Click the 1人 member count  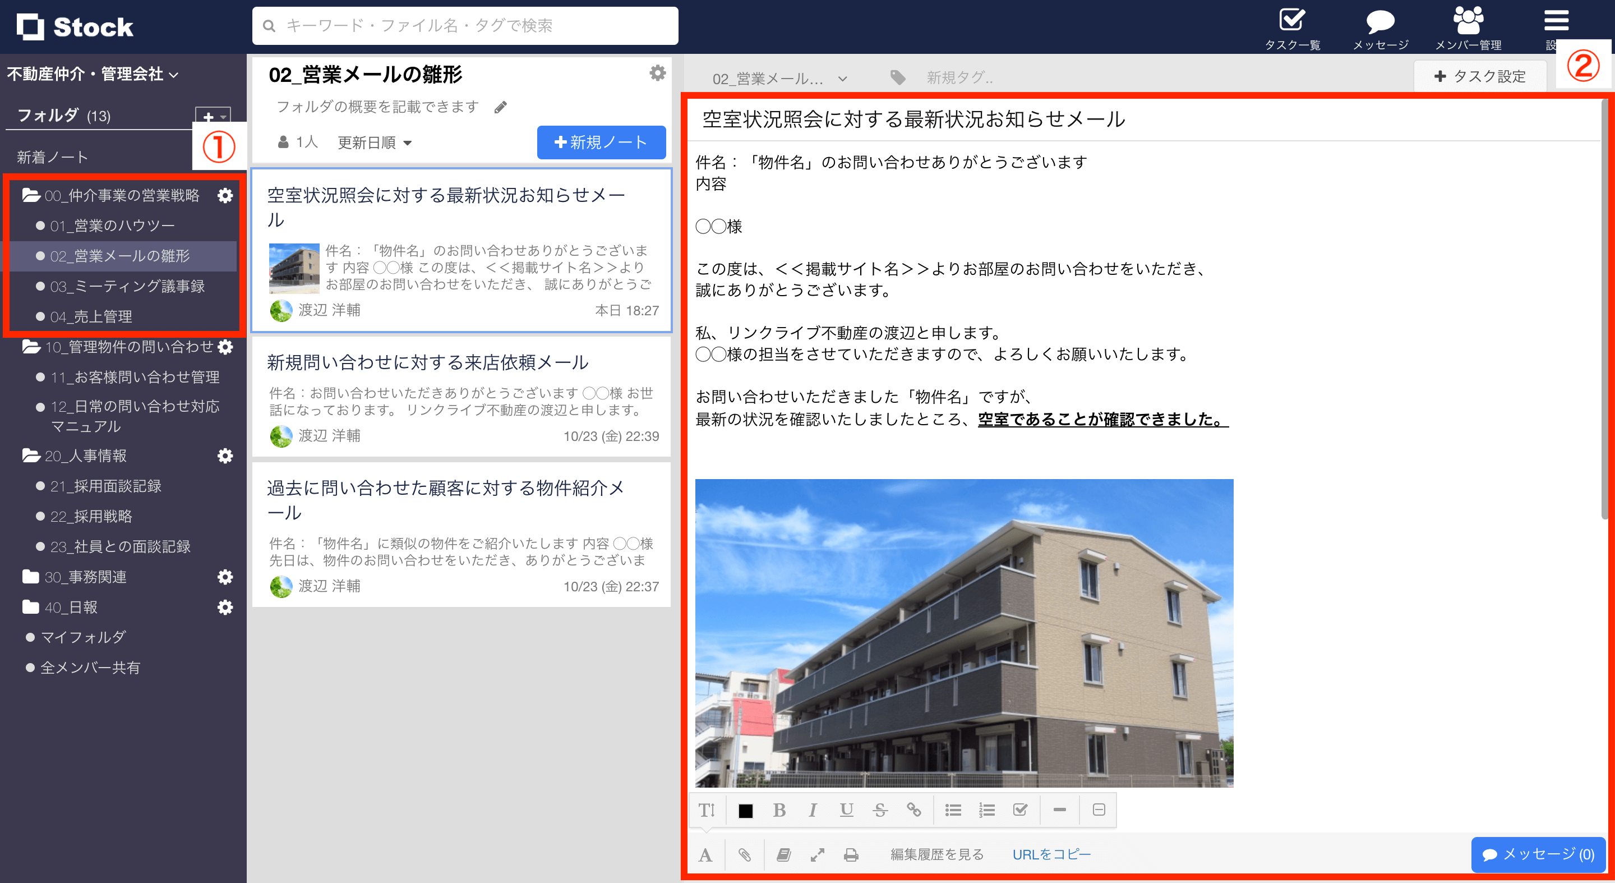pos(298,142)
